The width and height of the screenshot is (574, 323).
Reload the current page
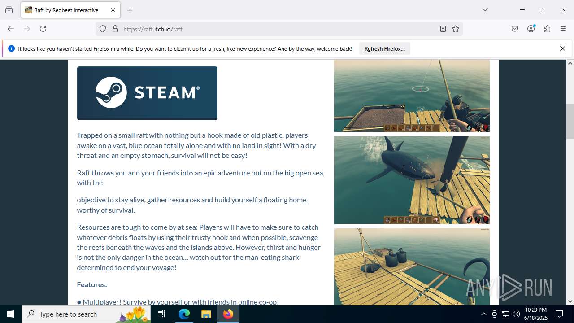point(43,29)
